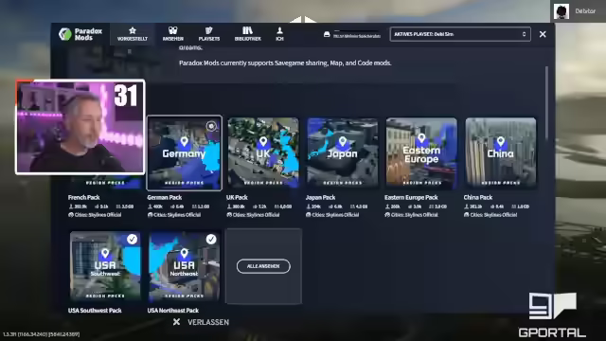Viewport: 606px width, 341px height.
Task: Open the USA Southwest pack thumbnail
Action: point(105,266)
